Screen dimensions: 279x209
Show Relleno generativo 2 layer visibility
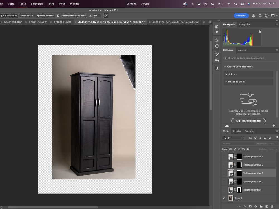coord(224,181)
